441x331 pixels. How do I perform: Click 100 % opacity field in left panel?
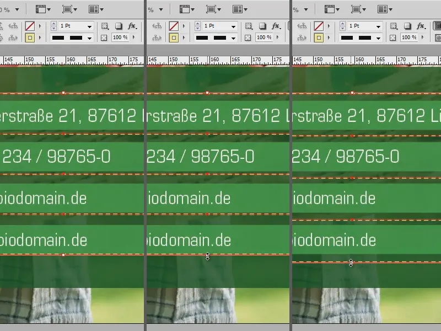click(121, 38)
